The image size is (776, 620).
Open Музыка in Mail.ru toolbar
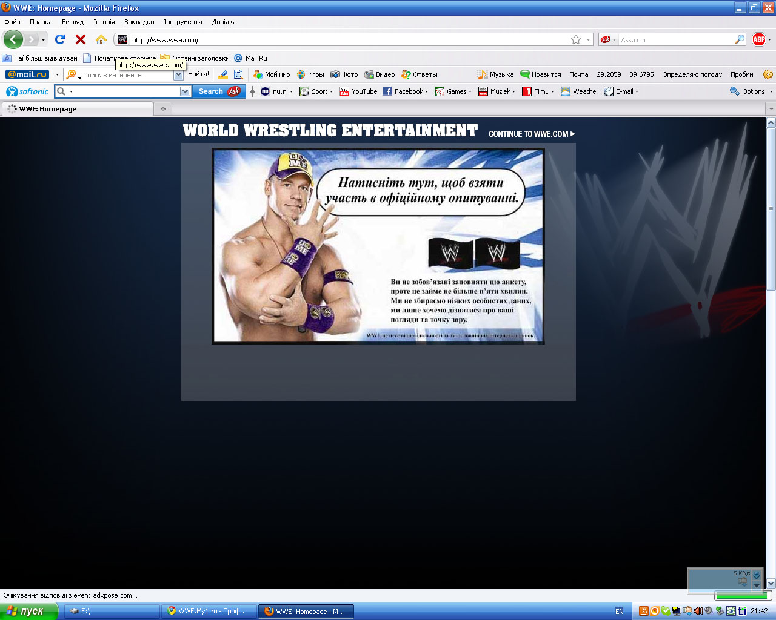(495, 74)
